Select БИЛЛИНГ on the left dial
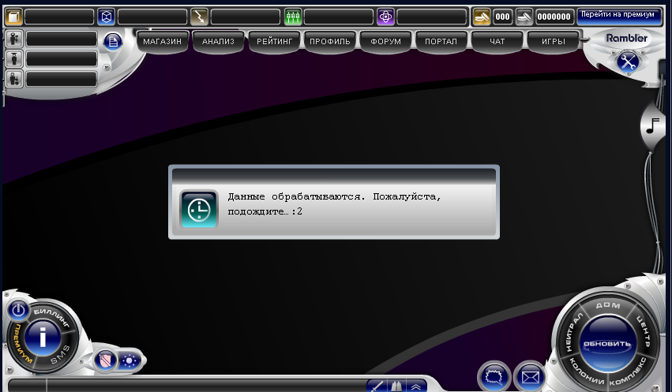672x392 pixels. pos(53,318)
